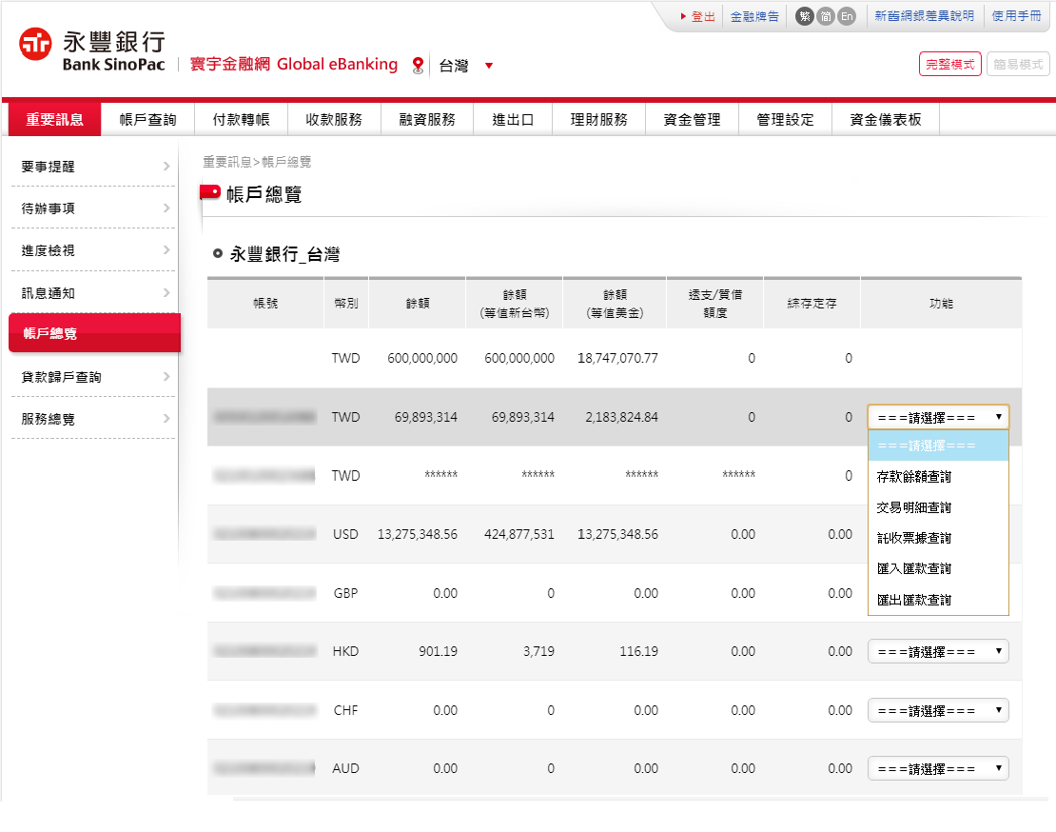Click the red flag icon beside 帳戶總覽 title
This screenshot has height=832, width=1056.
pos(210,193)
